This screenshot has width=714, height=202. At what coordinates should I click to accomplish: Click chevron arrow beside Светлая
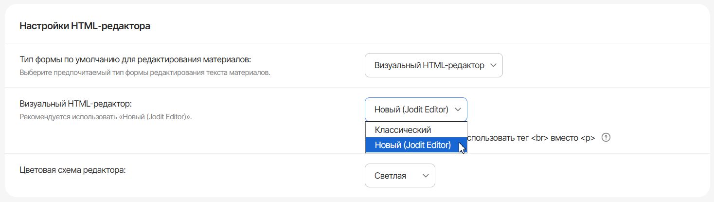click(426, 175)
